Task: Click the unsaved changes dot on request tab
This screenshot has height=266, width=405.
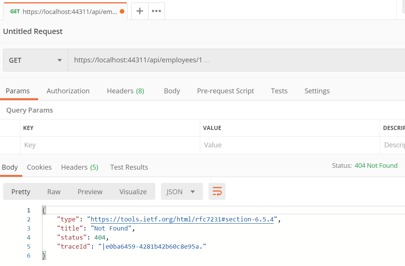Action: tap(122, 12)
